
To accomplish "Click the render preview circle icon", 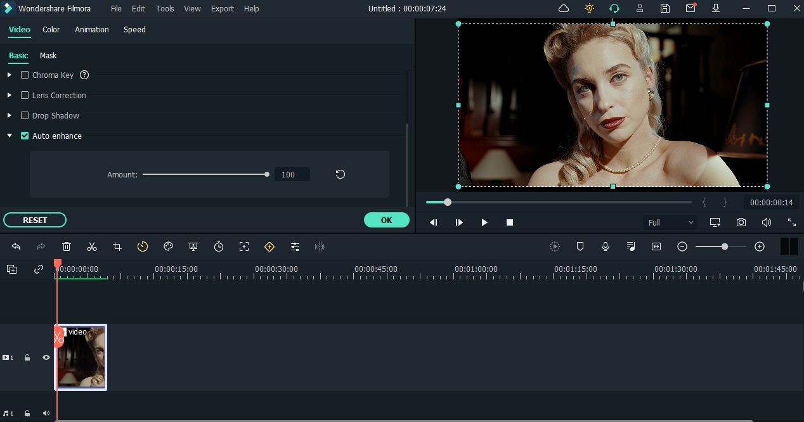I will (555, 246).
